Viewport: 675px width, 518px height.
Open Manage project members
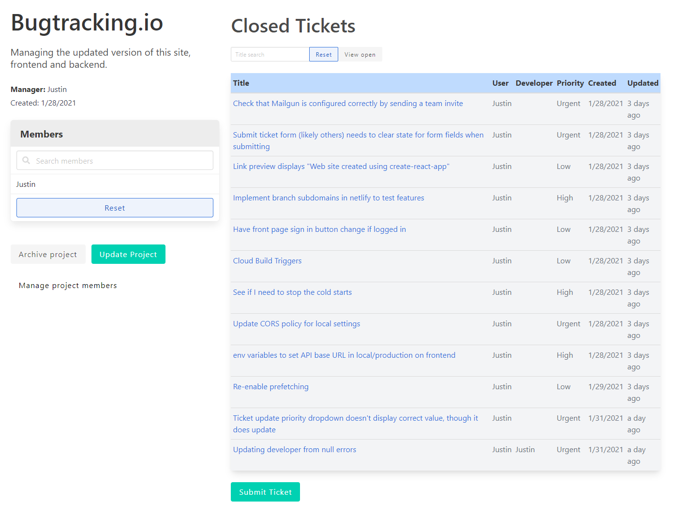(x=68, y=286)
